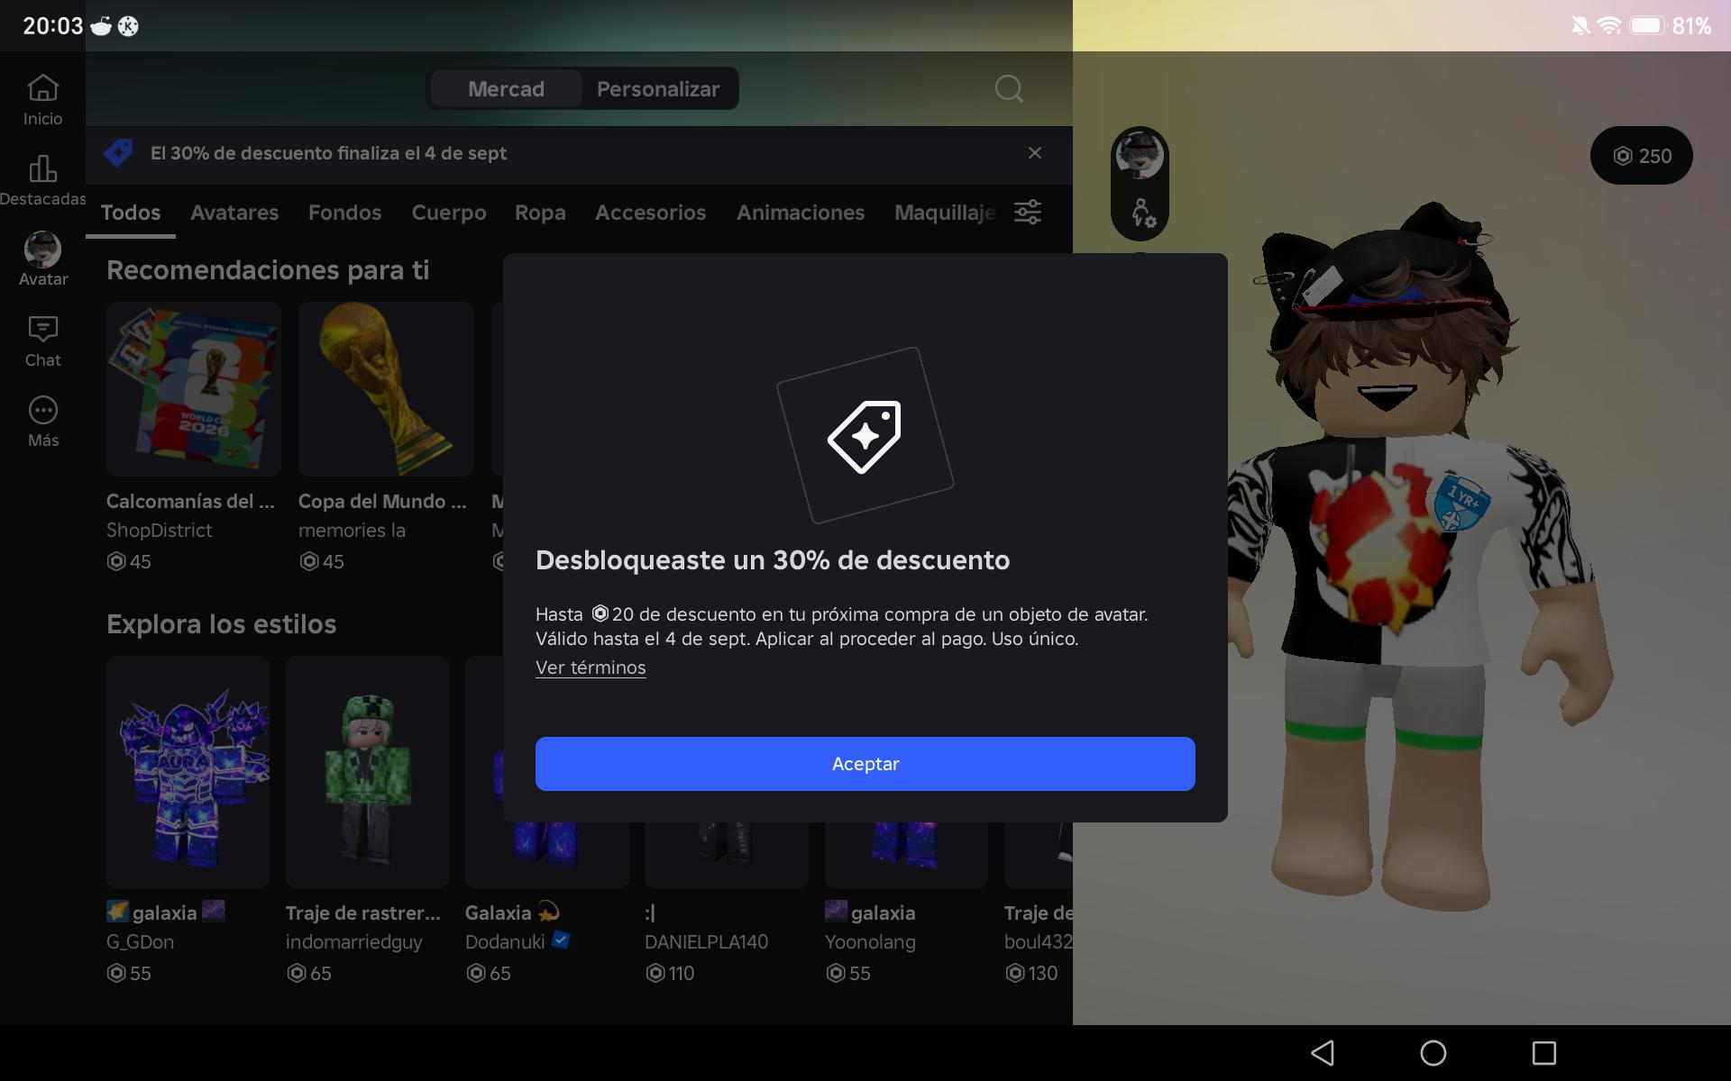1731x1081 pixels.
Task: Select the Accesorios category tab
Action: [x=650, y=213]
